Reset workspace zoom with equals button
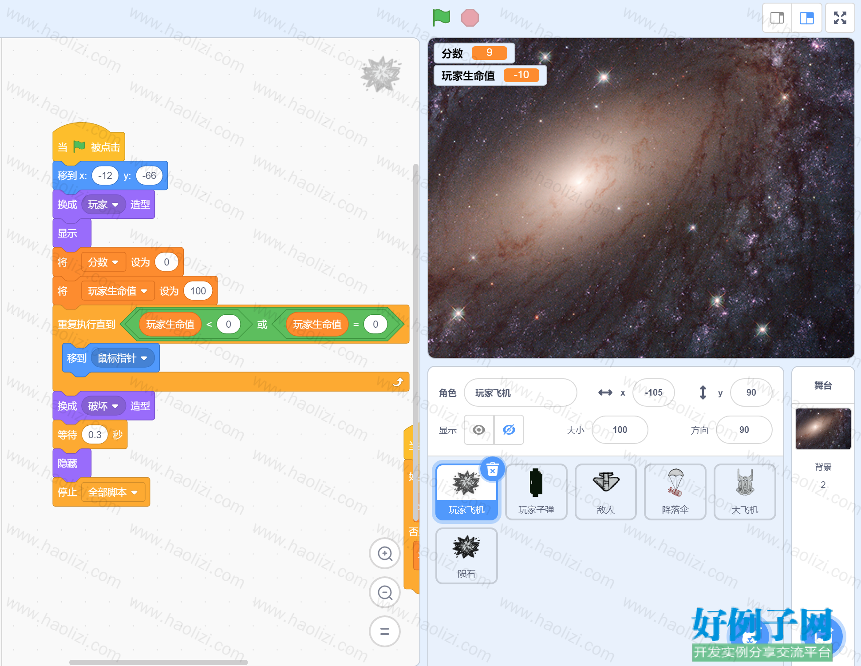 pos(385,631)
